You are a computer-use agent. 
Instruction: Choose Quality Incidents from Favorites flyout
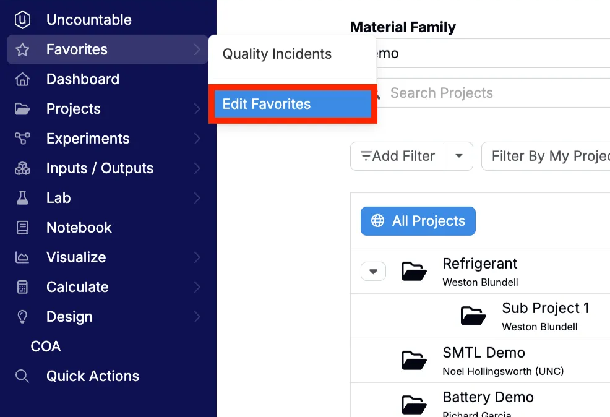(277, 54)
